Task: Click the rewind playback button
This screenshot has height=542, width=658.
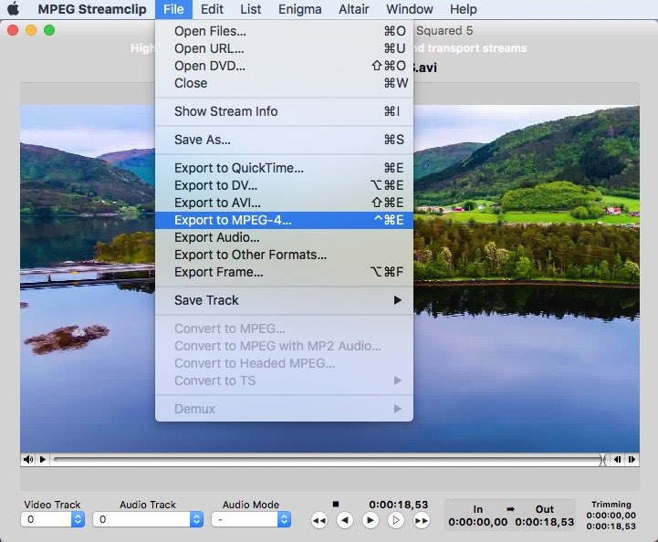Action: click(319, 520)
